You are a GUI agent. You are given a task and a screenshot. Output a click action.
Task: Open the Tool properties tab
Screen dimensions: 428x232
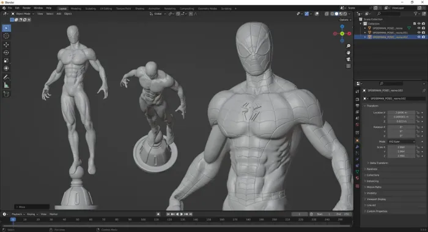(357, 92)
